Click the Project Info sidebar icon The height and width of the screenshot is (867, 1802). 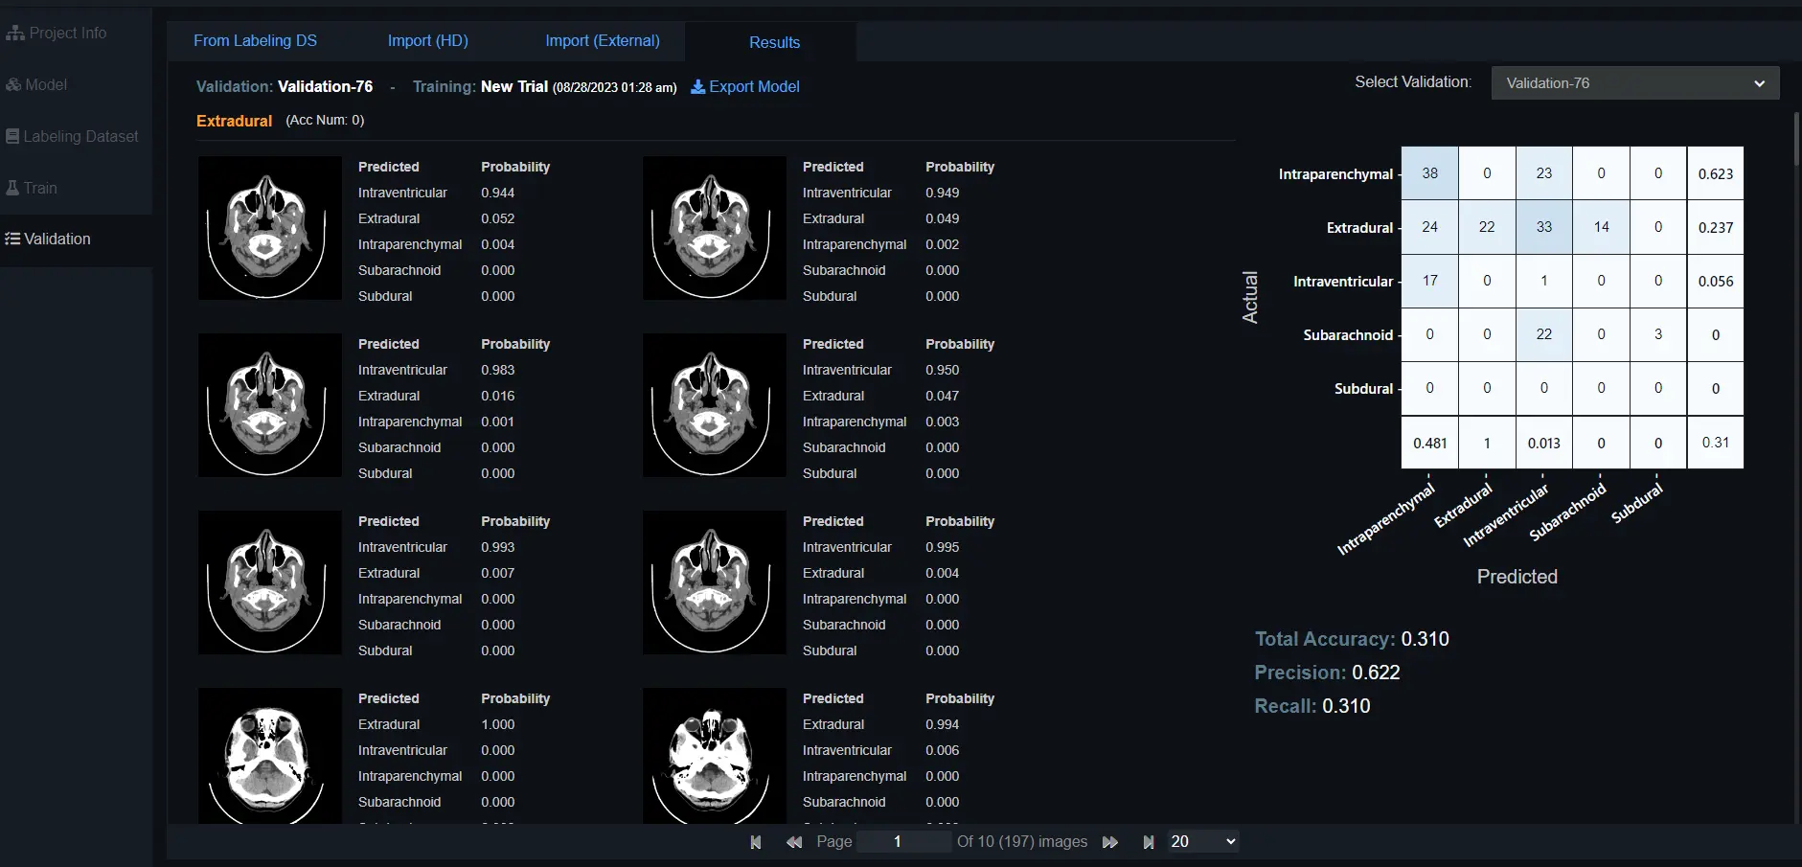tap(15, 33)
